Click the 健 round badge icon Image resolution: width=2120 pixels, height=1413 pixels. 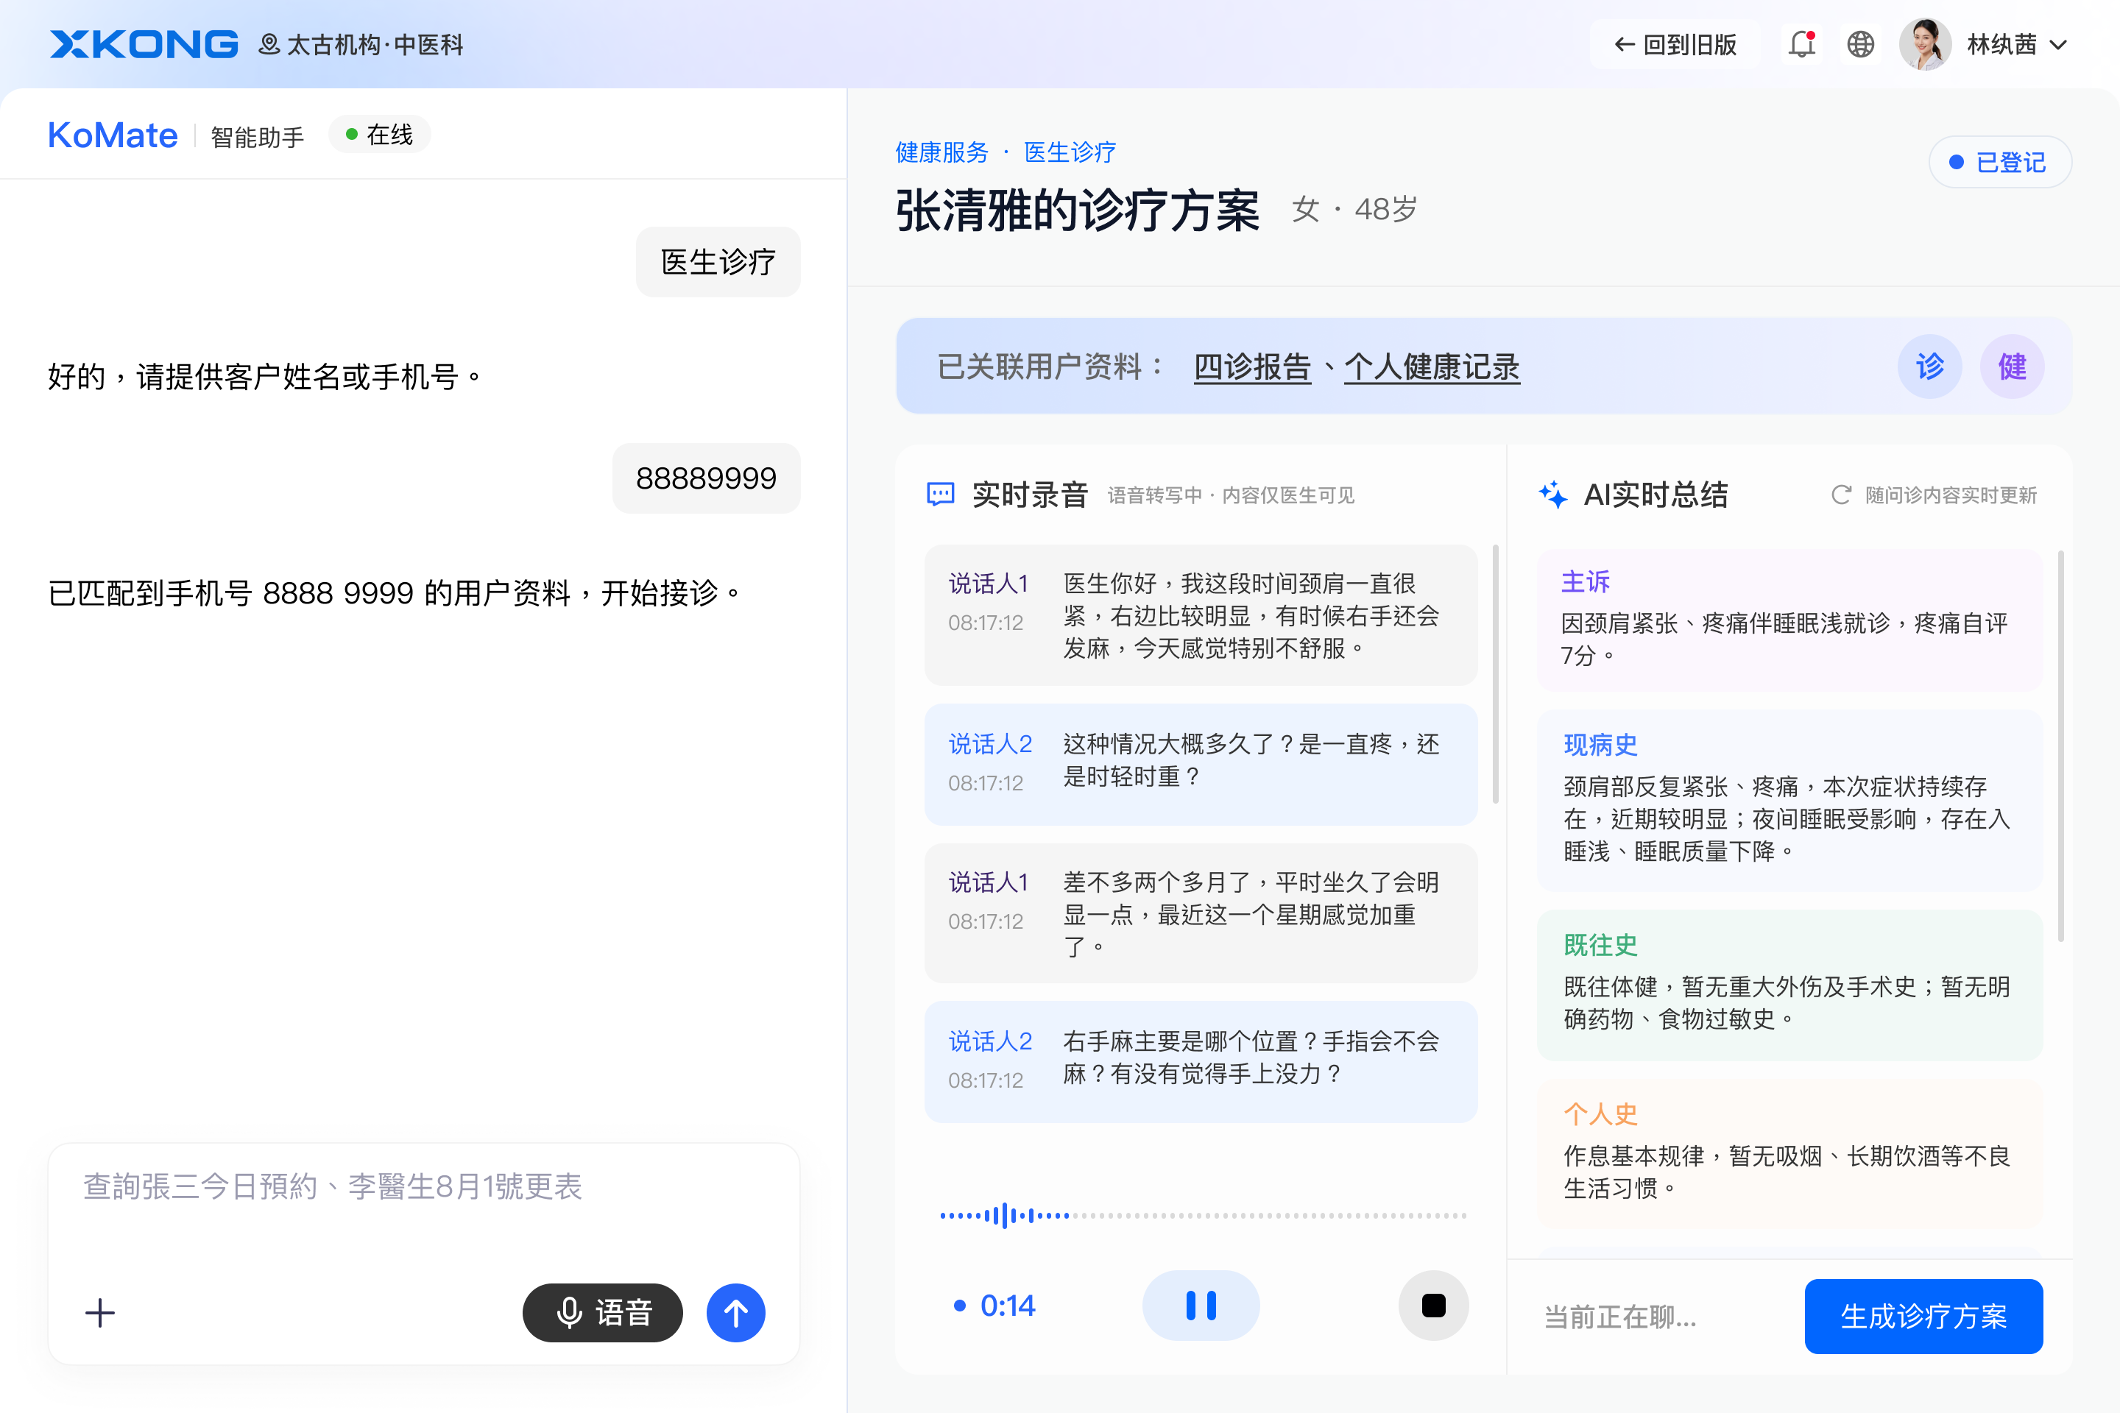tap(2012, 366)
